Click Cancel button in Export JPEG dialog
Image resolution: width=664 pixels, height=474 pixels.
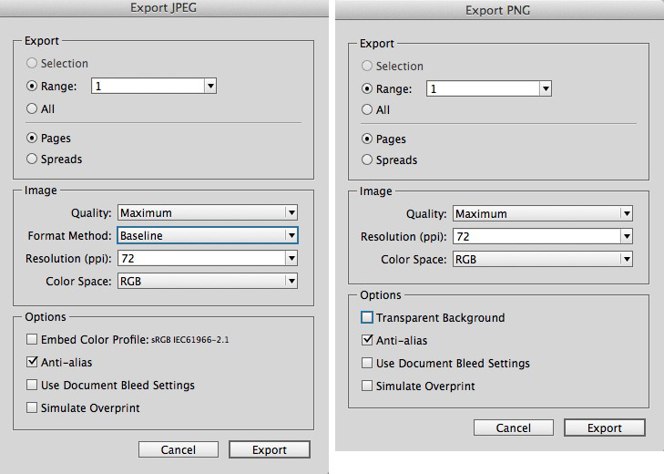[x=179, y=449]
